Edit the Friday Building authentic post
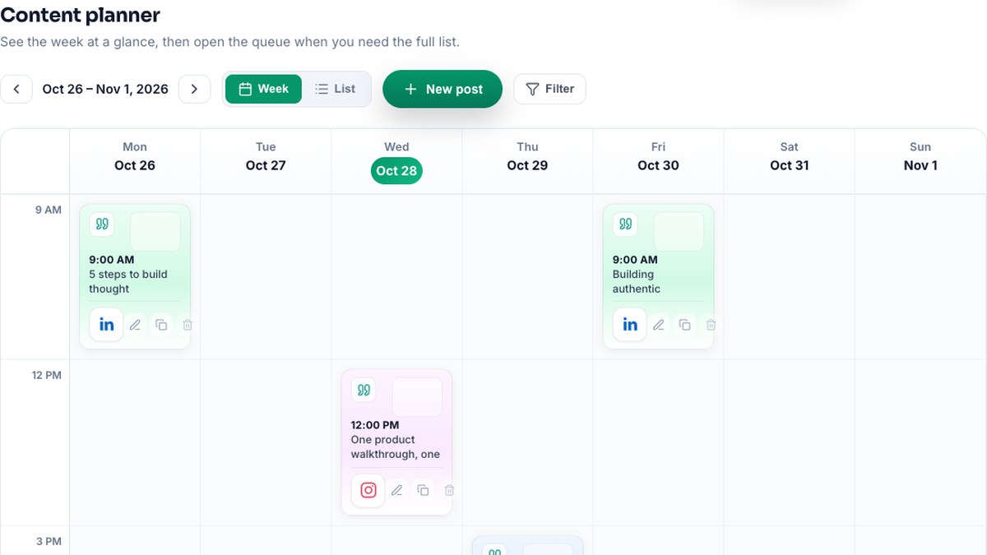Image resolution: width=987 pixels, height=555 pixels. coord(659,325)
